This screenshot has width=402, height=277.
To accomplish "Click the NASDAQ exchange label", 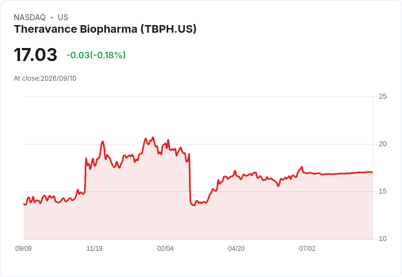I will tap(29, 17).
